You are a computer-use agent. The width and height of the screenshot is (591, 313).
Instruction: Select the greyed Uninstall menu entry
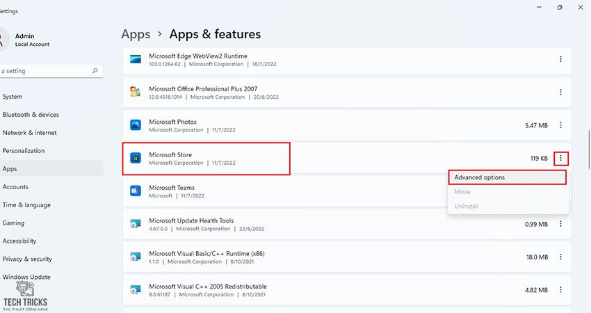(508, 207)
